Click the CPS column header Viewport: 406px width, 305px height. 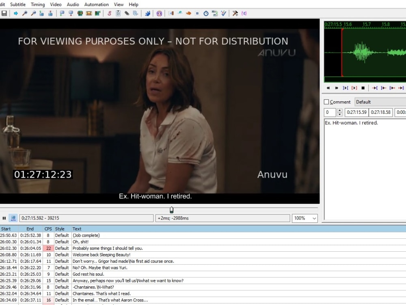(48, 229)
